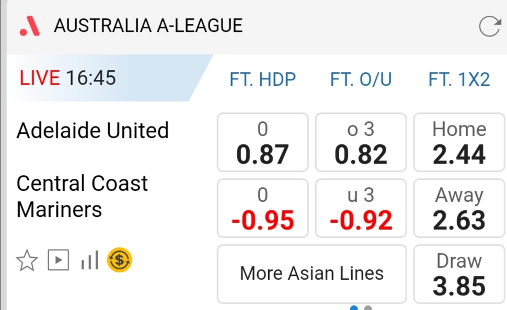Toggle the favorite star for this match

[x=27, y=260]
